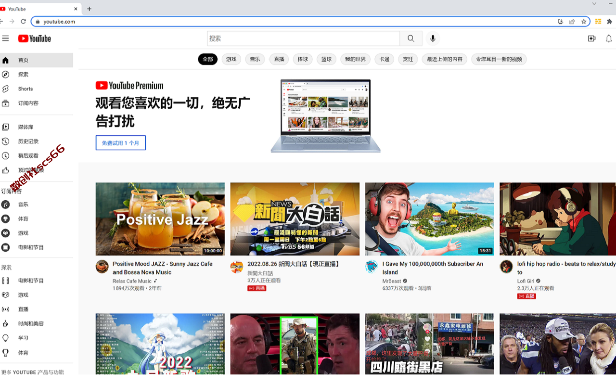The height and width of the screenshot is (385, 616).
Task: Click MrBeast channel avatar
Action: coord(372,267)
